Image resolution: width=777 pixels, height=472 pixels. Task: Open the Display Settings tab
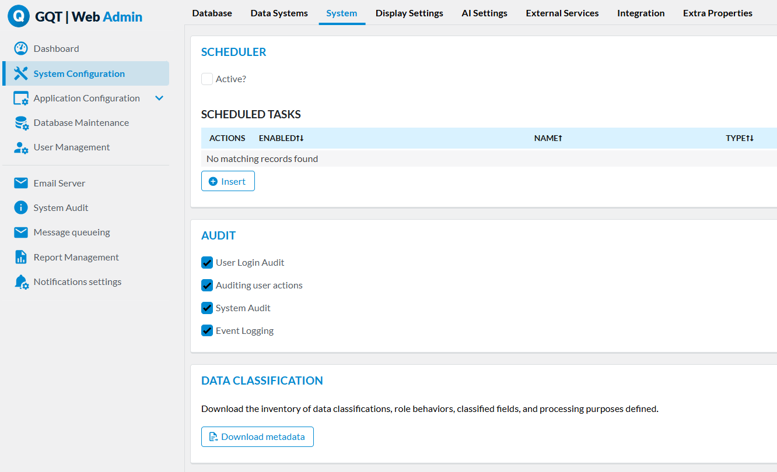pyautogui.click(x=409, y=13)
